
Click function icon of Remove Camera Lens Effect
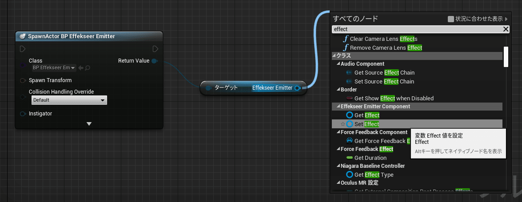pyautogui.click(x=346, y=48)
